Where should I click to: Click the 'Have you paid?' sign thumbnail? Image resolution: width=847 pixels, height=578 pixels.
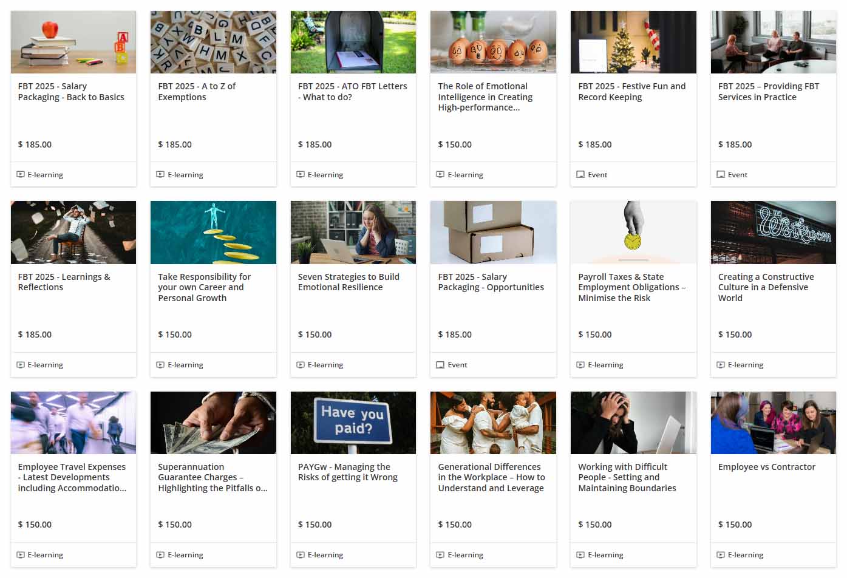click(x=353, y=423)
